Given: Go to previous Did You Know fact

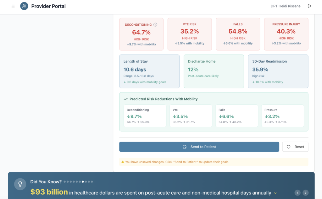Looking at the screenshot, I should [297, 193].
